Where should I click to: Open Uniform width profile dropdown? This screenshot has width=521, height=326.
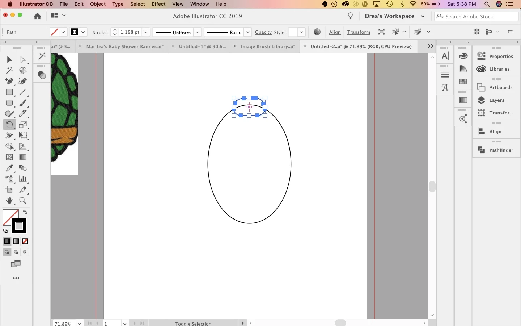coord(198,32)
